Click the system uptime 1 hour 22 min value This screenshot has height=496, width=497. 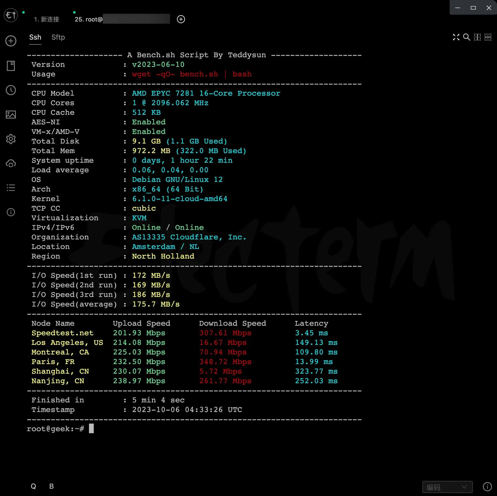pyautogui.click(x=182, y=160)
